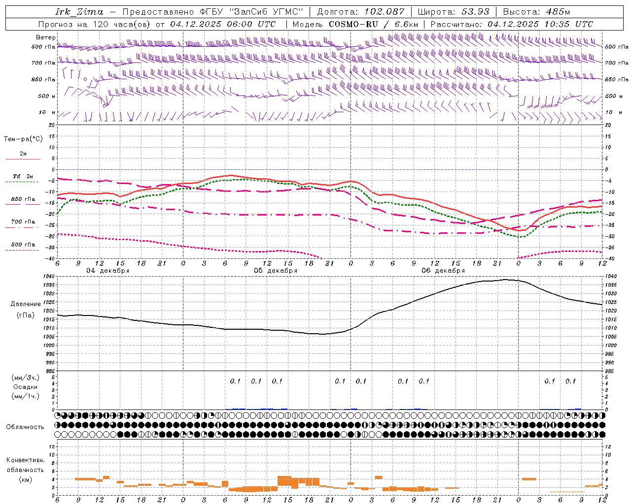The image size is (631, 504).
Task: Click the longitude value Долгота: 102.087
Action: point(360,12)
